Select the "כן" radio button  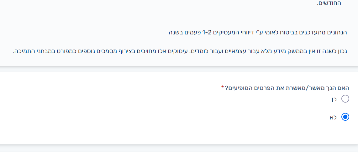345,99
